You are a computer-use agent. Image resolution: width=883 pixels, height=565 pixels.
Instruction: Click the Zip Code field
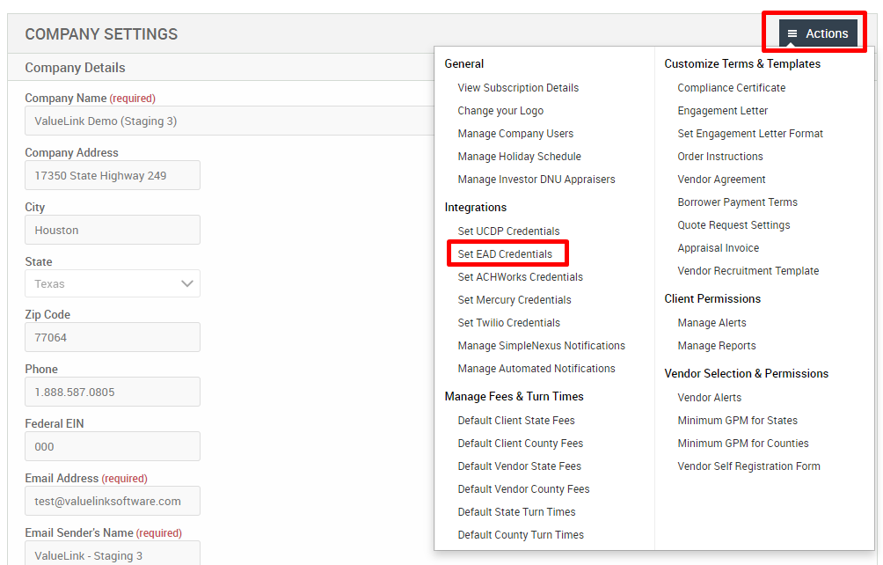(112, 337)
